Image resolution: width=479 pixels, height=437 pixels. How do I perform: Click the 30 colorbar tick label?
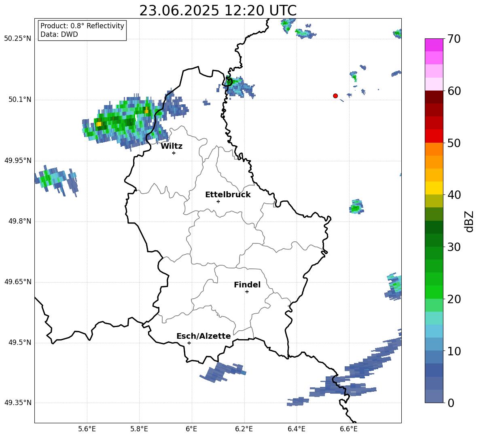(454, 247)
